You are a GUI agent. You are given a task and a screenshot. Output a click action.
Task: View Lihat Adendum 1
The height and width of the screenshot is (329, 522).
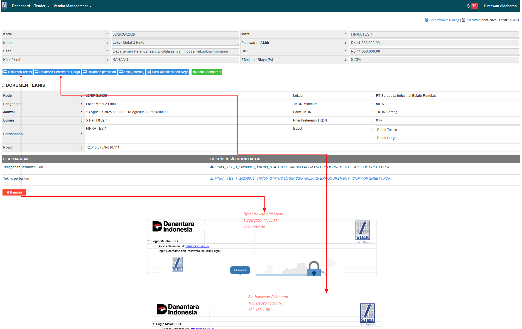207,72
